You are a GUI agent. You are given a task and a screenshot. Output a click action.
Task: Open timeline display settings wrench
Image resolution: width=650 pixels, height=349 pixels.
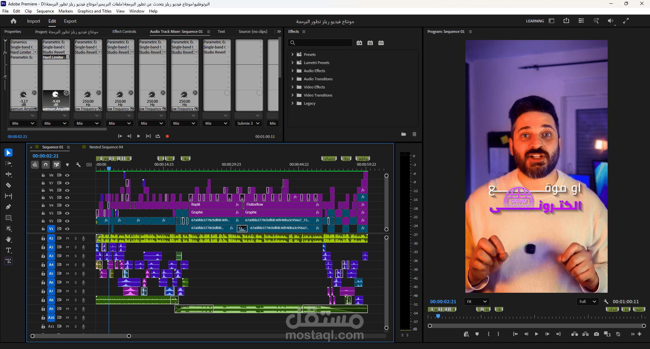(x=78, y=165)
